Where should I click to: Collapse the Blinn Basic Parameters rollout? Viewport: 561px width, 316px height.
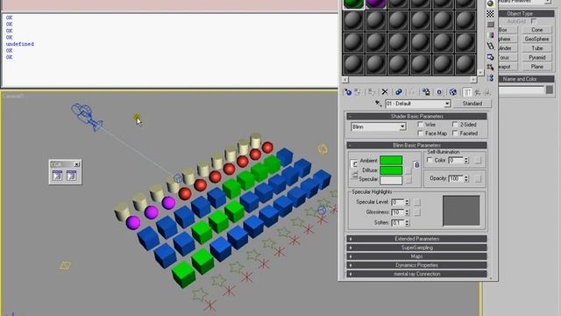416,145
